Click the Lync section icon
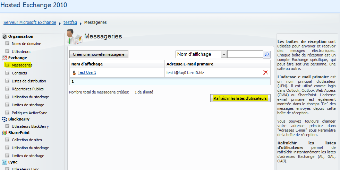The height and width of the screenshot is (170, 340). point(5,162)
